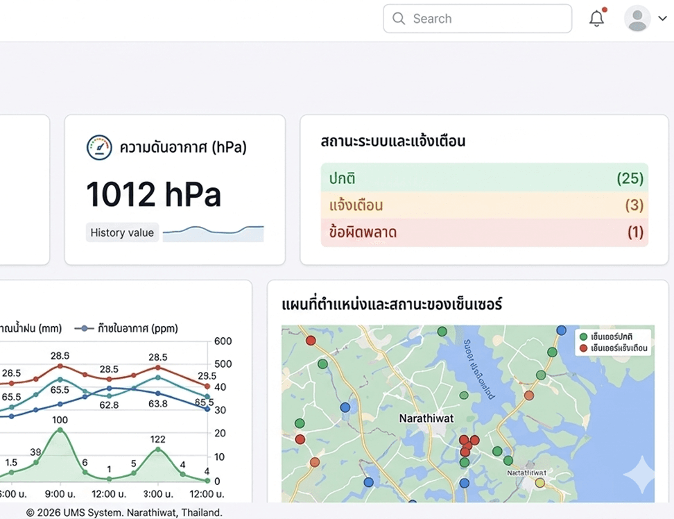Image resolution: width=674 pixels, height=519 pixels.
Task: Toggle ก๊าซในอากาศ (ppm) legend series
Action: point(126,328)
